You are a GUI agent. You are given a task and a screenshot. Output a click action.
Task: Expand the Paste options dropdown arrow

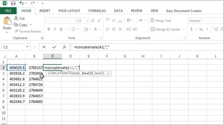click(x=7, y=32)
